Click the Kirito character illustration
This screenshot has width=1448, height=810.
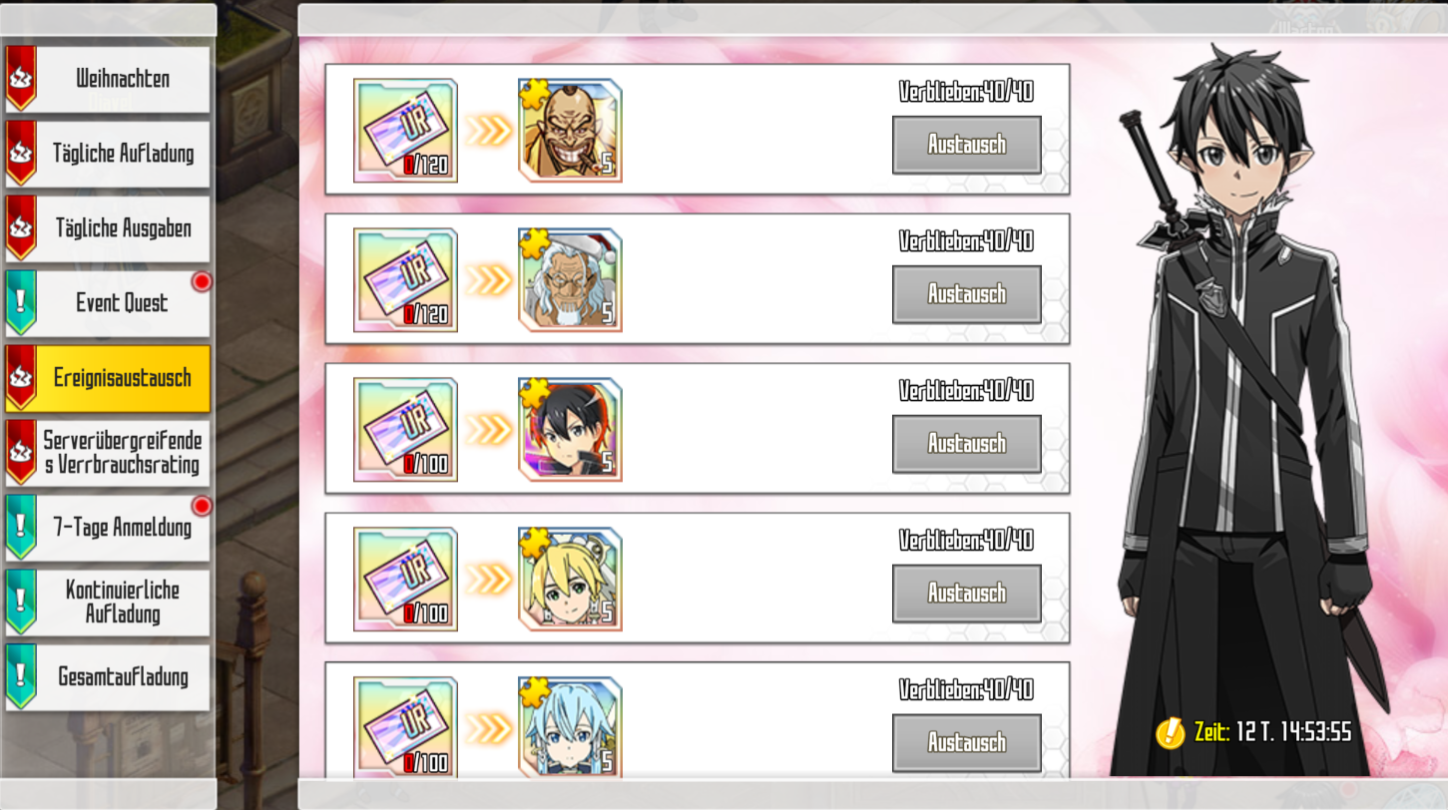pos(1247,409)
